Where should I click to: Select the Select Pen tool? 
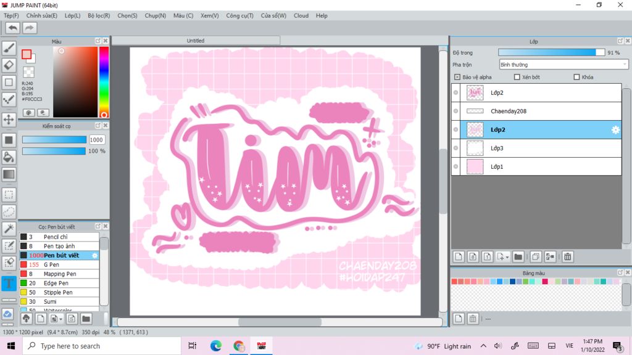[x=9, y=245]
